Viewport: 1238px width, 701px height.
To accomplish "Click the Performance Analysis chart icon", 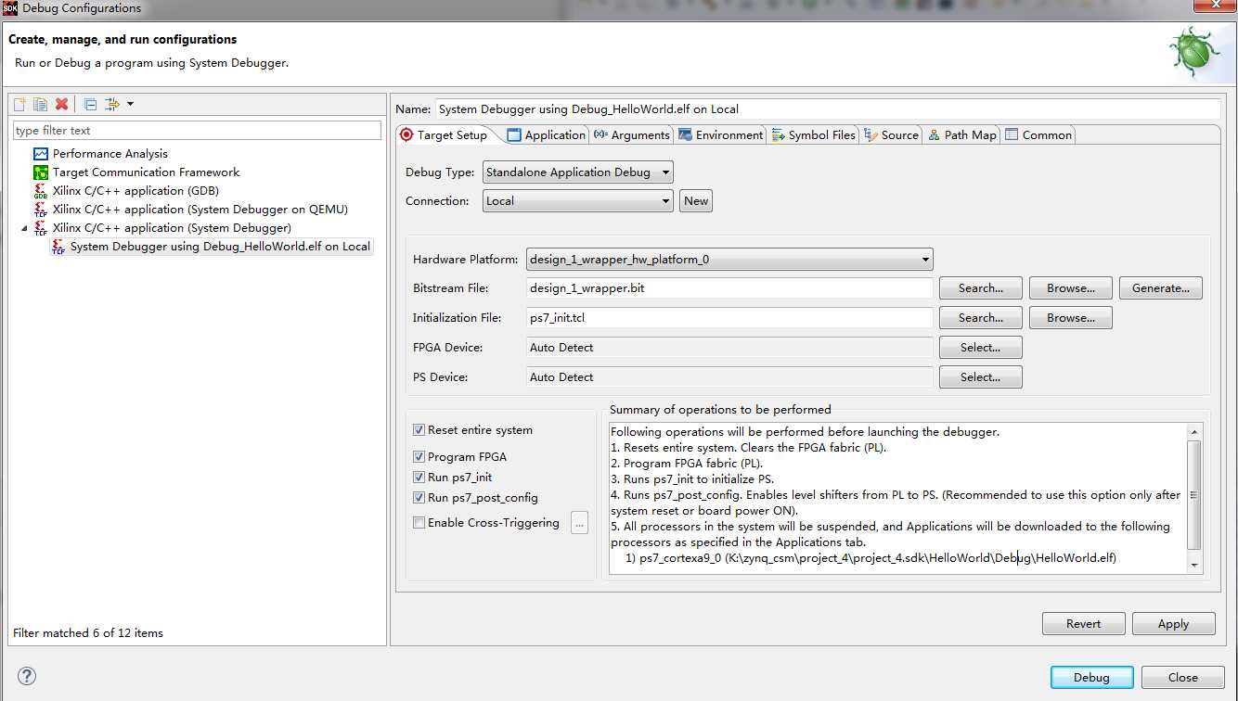I will (41, 154).
